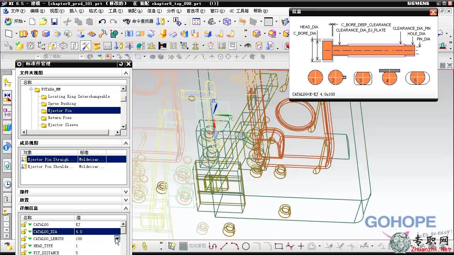The image size is (454, 255).
Task: Collapse the 详细信息 section
Action: tap(126, 208)
